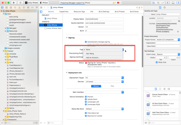181x125 pixels.
Task: Select the iPad device segment
Action: [x=112, y=86]
